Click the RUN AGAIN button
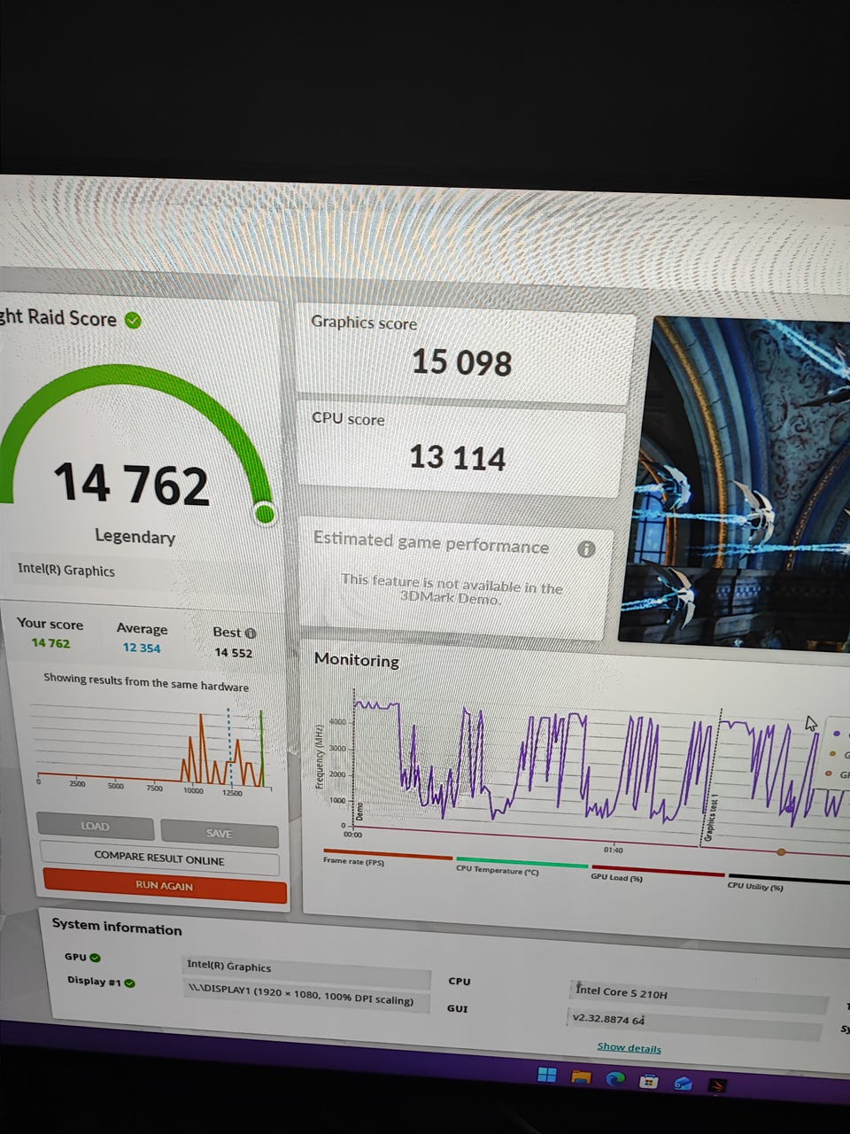 pos(164,886)
